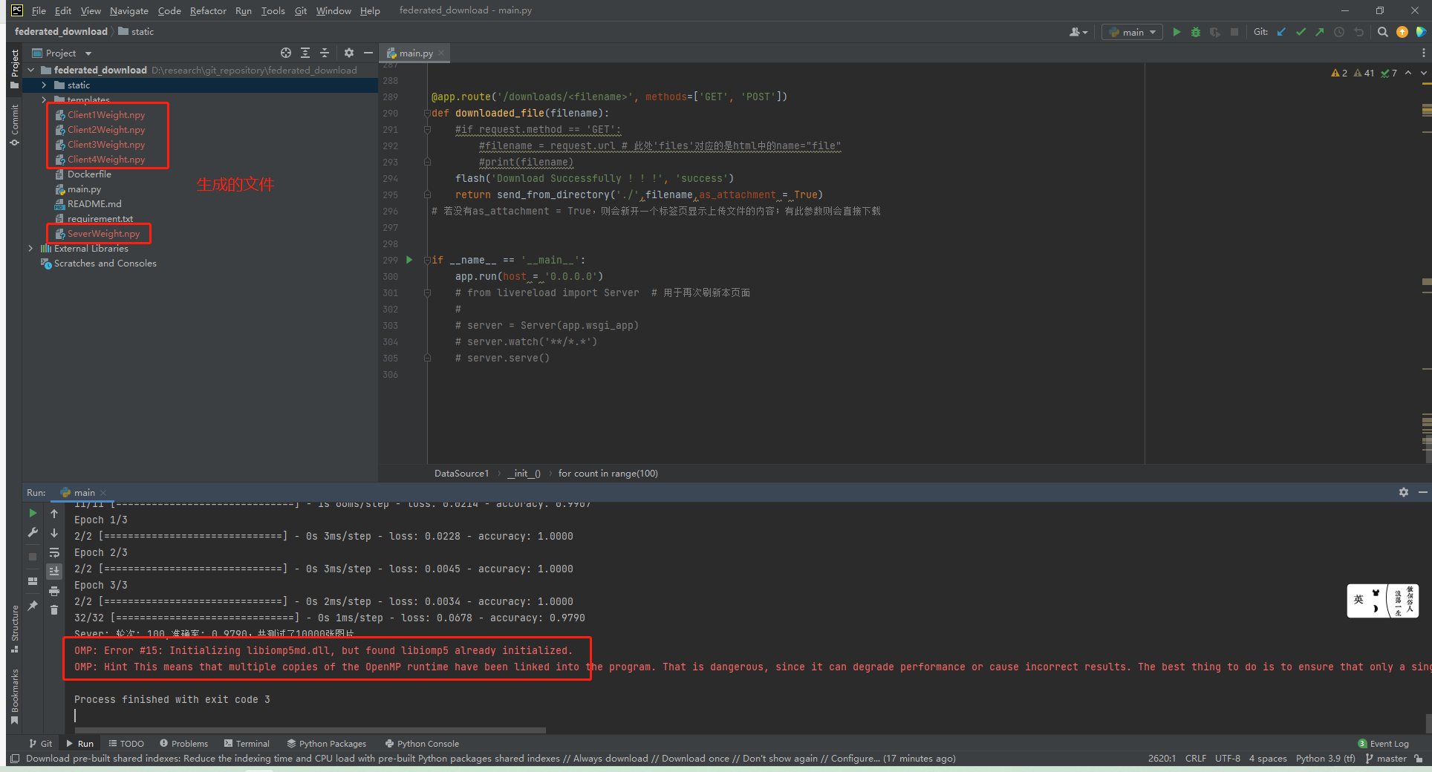Collapse all in Project panel
Screen dimensions: 1432x772
[x=325, y=53]
